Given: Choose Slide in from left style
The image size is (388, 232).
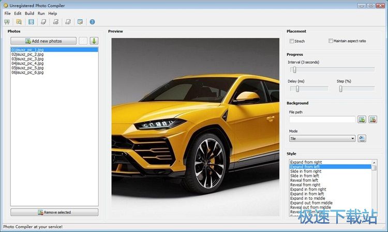Looking at the screenshot, I should tap(331, 176).
